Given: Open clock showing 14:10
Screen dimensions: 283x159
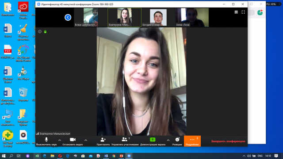Looking at the screenshot, I should pyautogui.click(x=268, y=156).
